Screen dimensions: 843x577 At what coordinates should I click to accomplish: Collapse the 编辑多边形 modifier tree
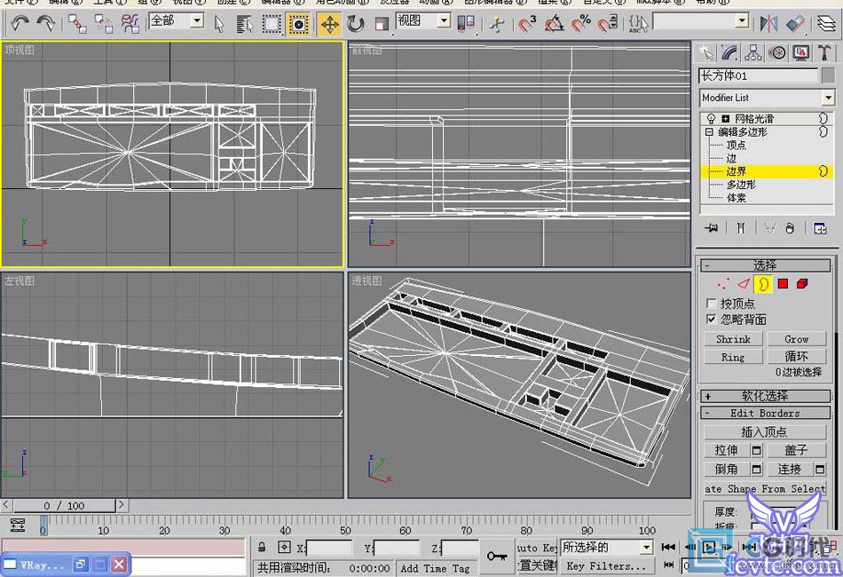[x=709, y=131]
